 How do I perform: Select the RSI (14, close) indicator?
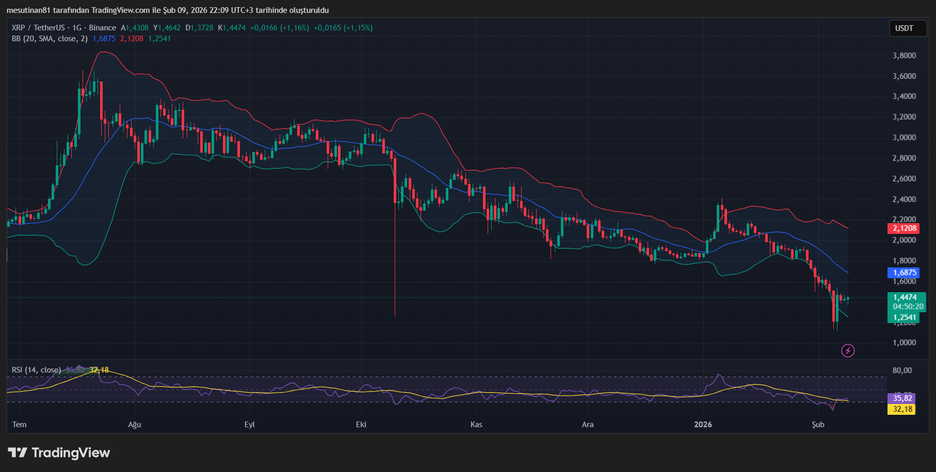click(36, 370)
